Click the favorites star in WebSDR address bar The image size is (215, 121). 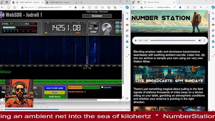pyautogui.click(x=76, y=7)
